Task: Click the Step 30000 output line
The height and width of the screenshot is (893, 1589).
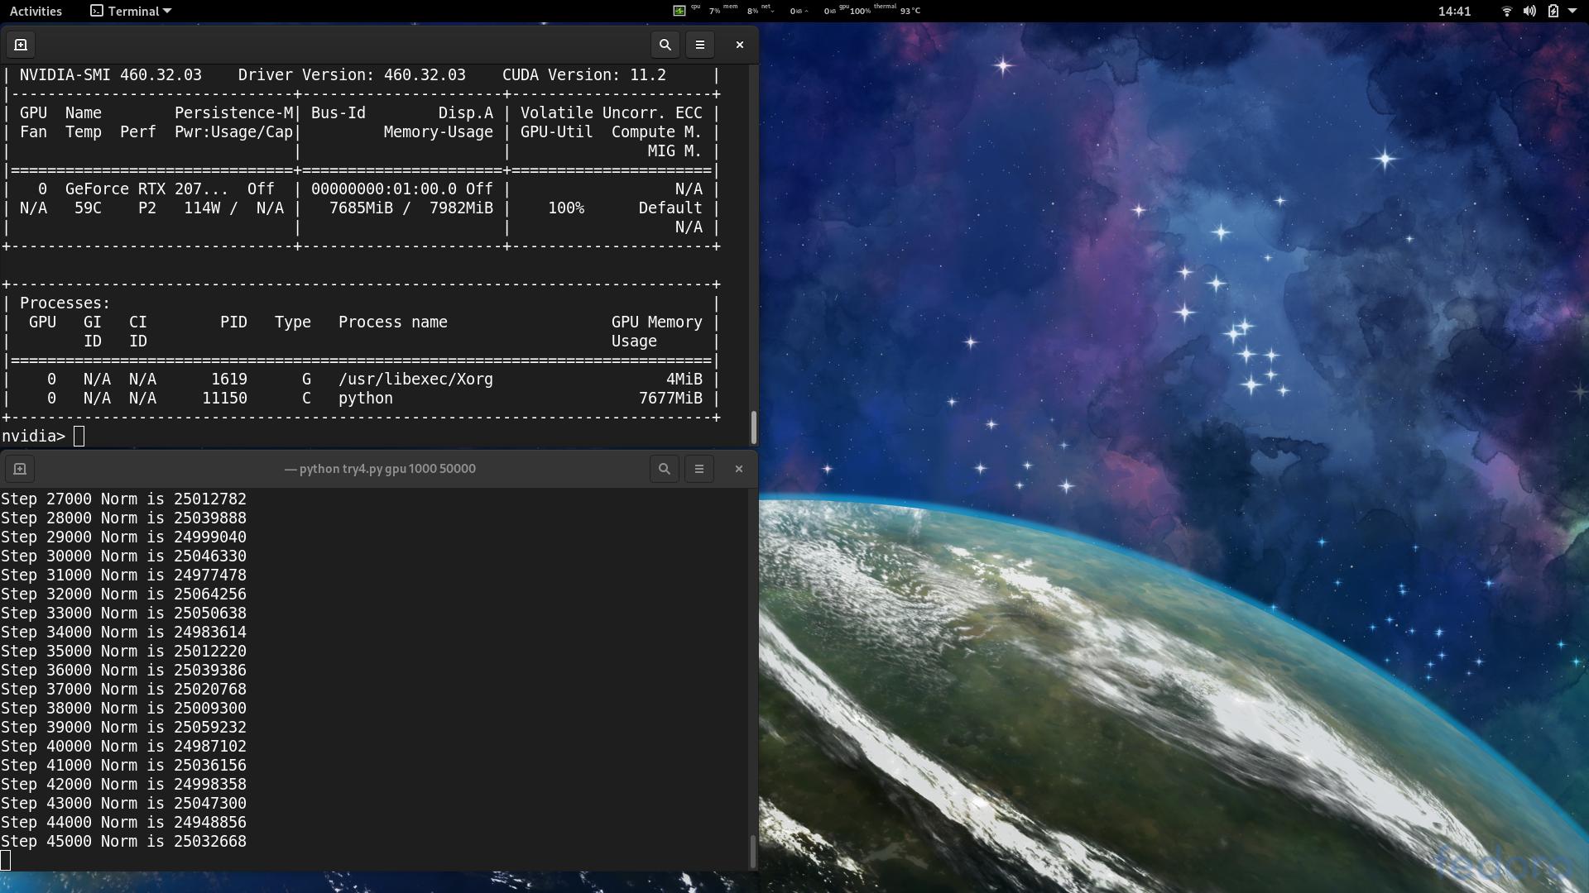Action: point(123,556)
